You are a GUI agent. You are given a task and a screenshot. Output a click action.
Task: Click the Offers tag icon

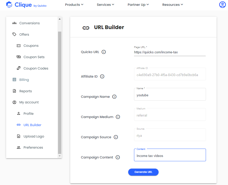pyautogui.click(x=14, y=34)
